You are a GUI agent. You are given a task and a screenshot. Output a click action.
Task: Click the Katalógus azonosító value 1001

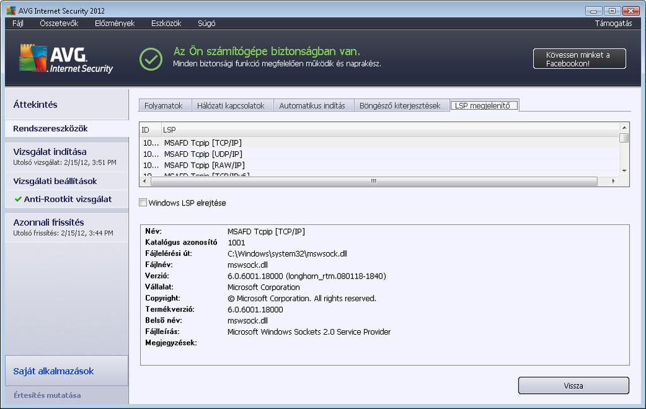pyautogui.click(x=236, y=243)
